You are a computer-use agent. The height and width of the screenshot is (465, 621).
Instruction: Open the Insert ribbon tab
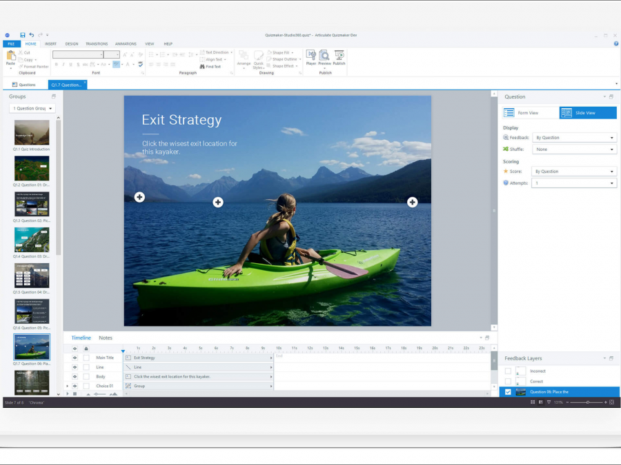50,43
